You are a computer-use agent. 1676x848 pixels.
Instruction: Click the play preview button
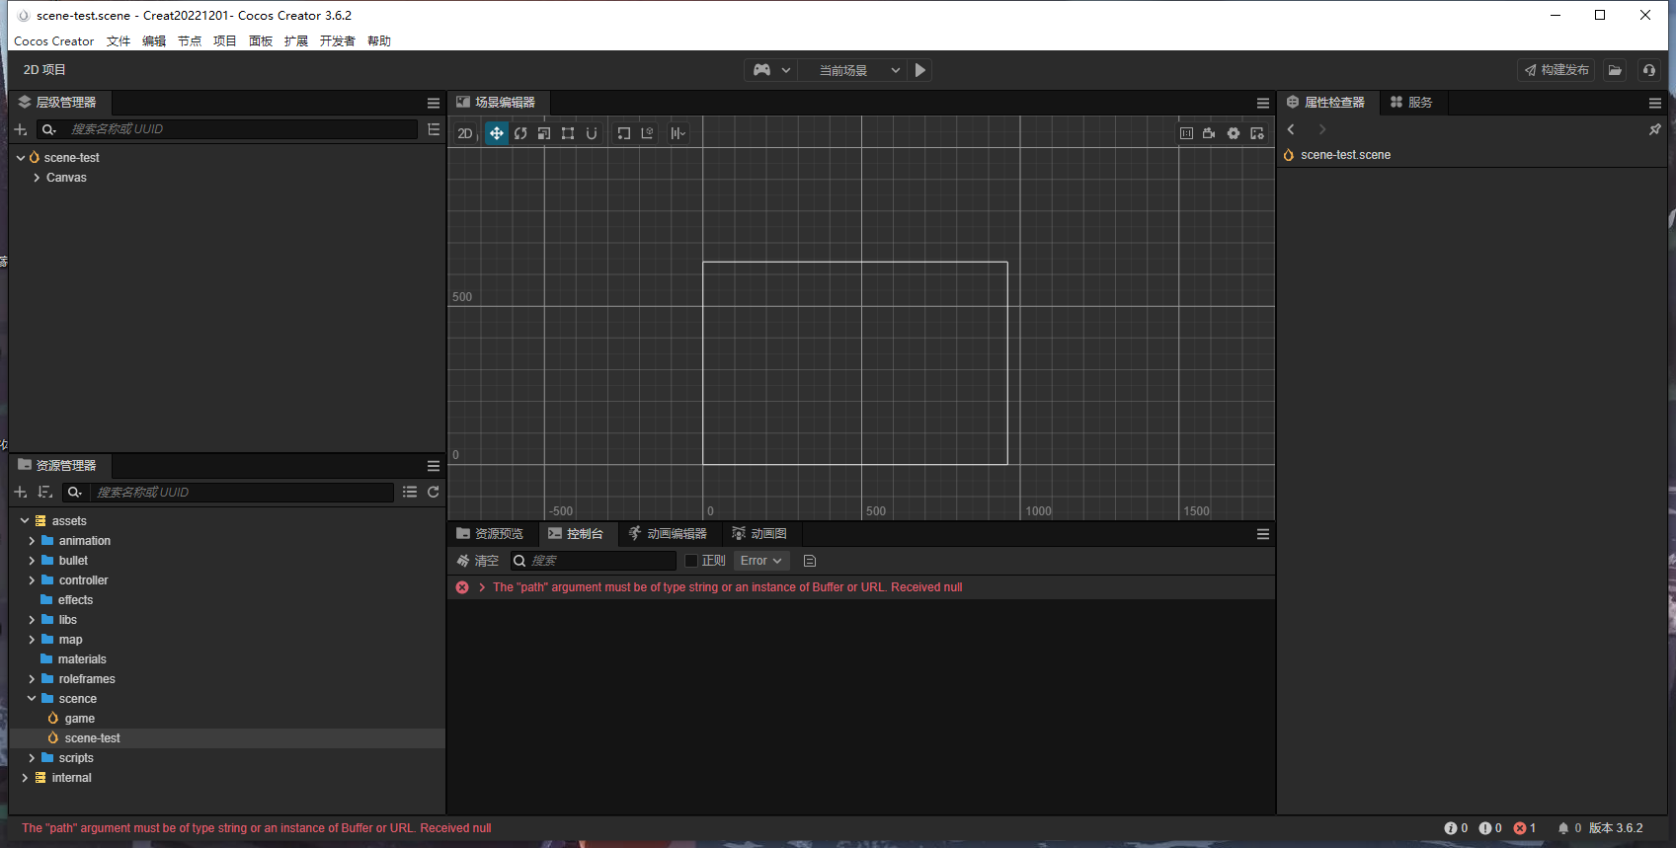[x=920, y=70]
